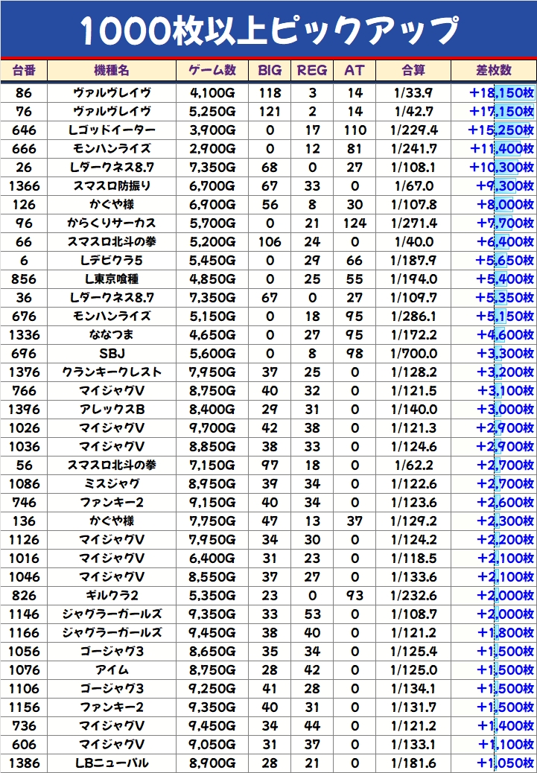Click the スマスロ防振り machine name
Viewport: 537px width, 773px height.
[112, 186]
